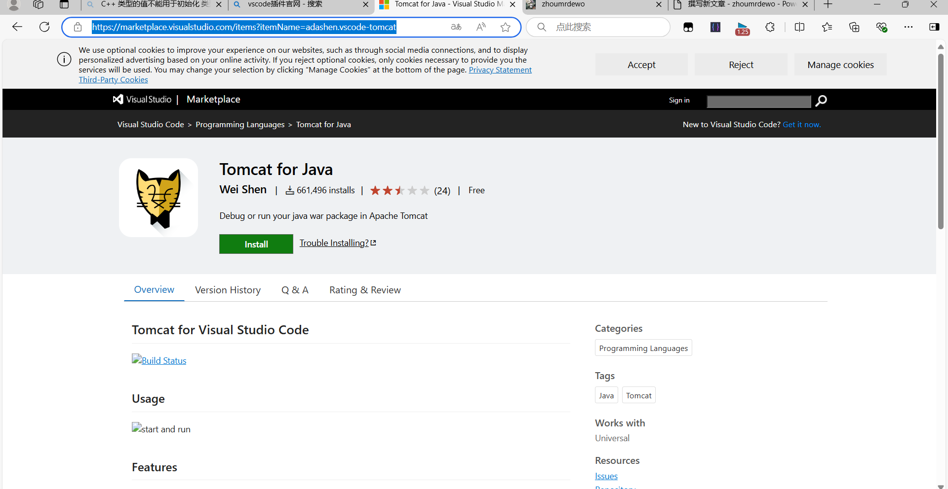Screen dimensions: 948x489
Task: Click the translate page icon
Action: pos(456,27)
